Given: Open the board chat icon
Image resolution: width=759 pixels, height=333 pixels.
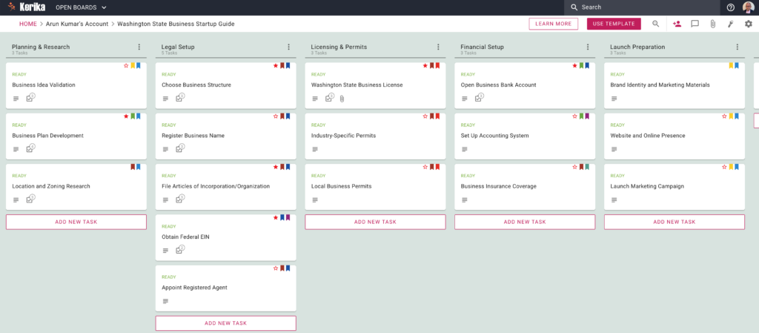Looking at the screenshot, I should click(x=695, y=24).
